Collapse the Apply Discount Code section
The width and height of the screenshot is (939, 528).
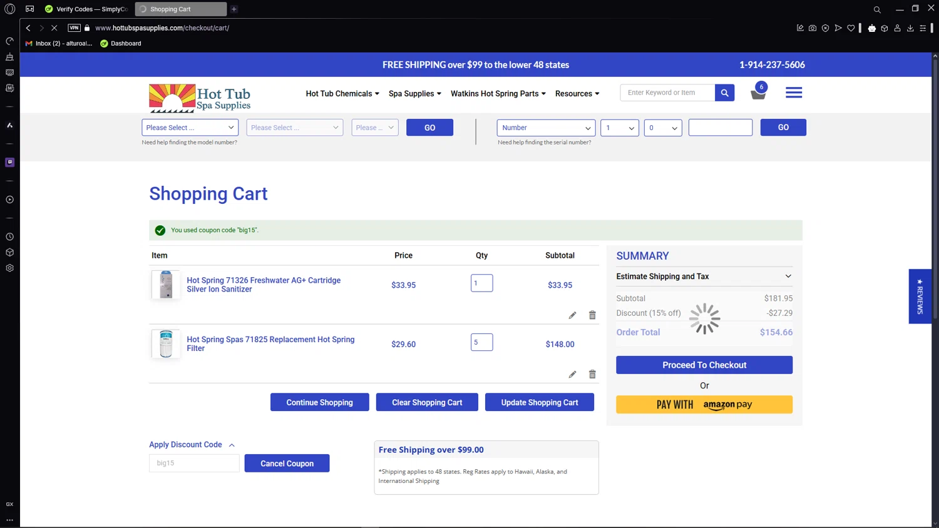coord(192,445)
